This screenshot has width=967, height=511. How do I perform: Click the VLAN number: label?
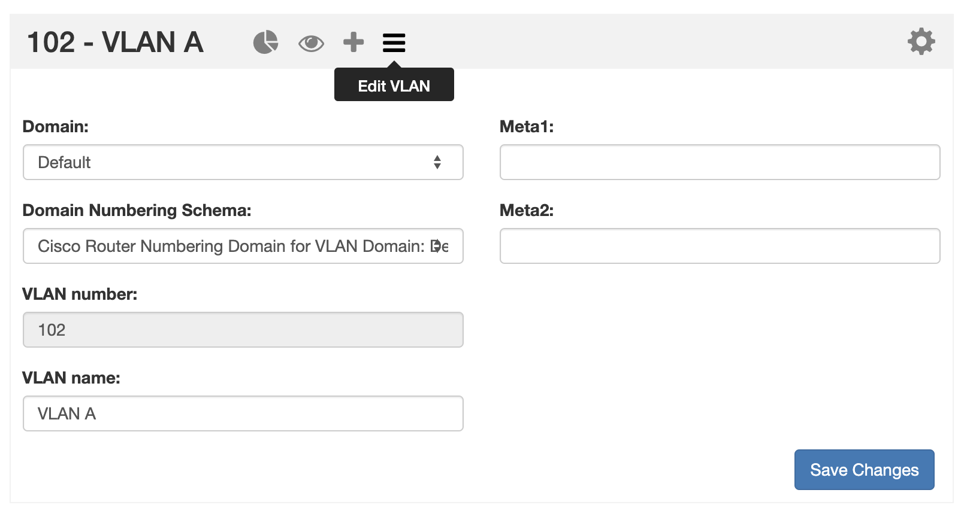[x=80, y=294]
